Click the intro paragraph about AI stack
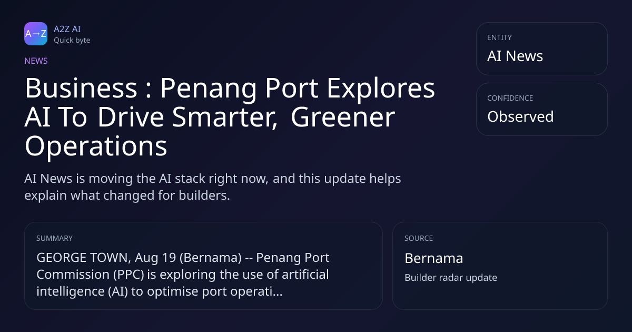 213,187
